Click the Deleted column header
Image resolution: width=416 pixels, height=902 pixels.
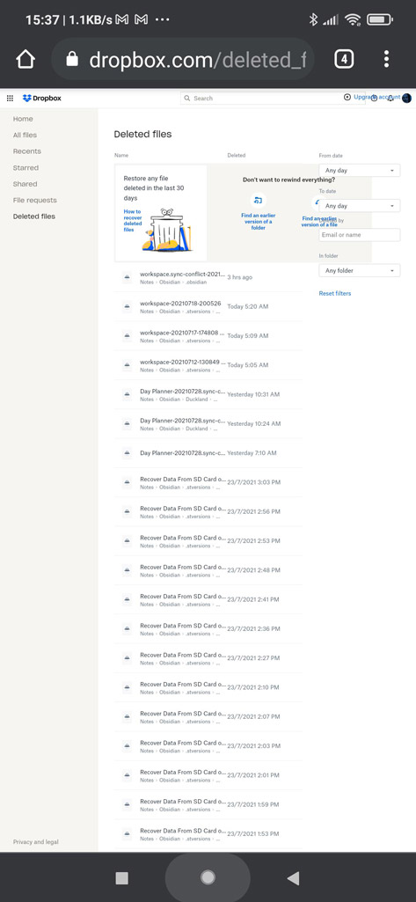(x=237, y=155)
